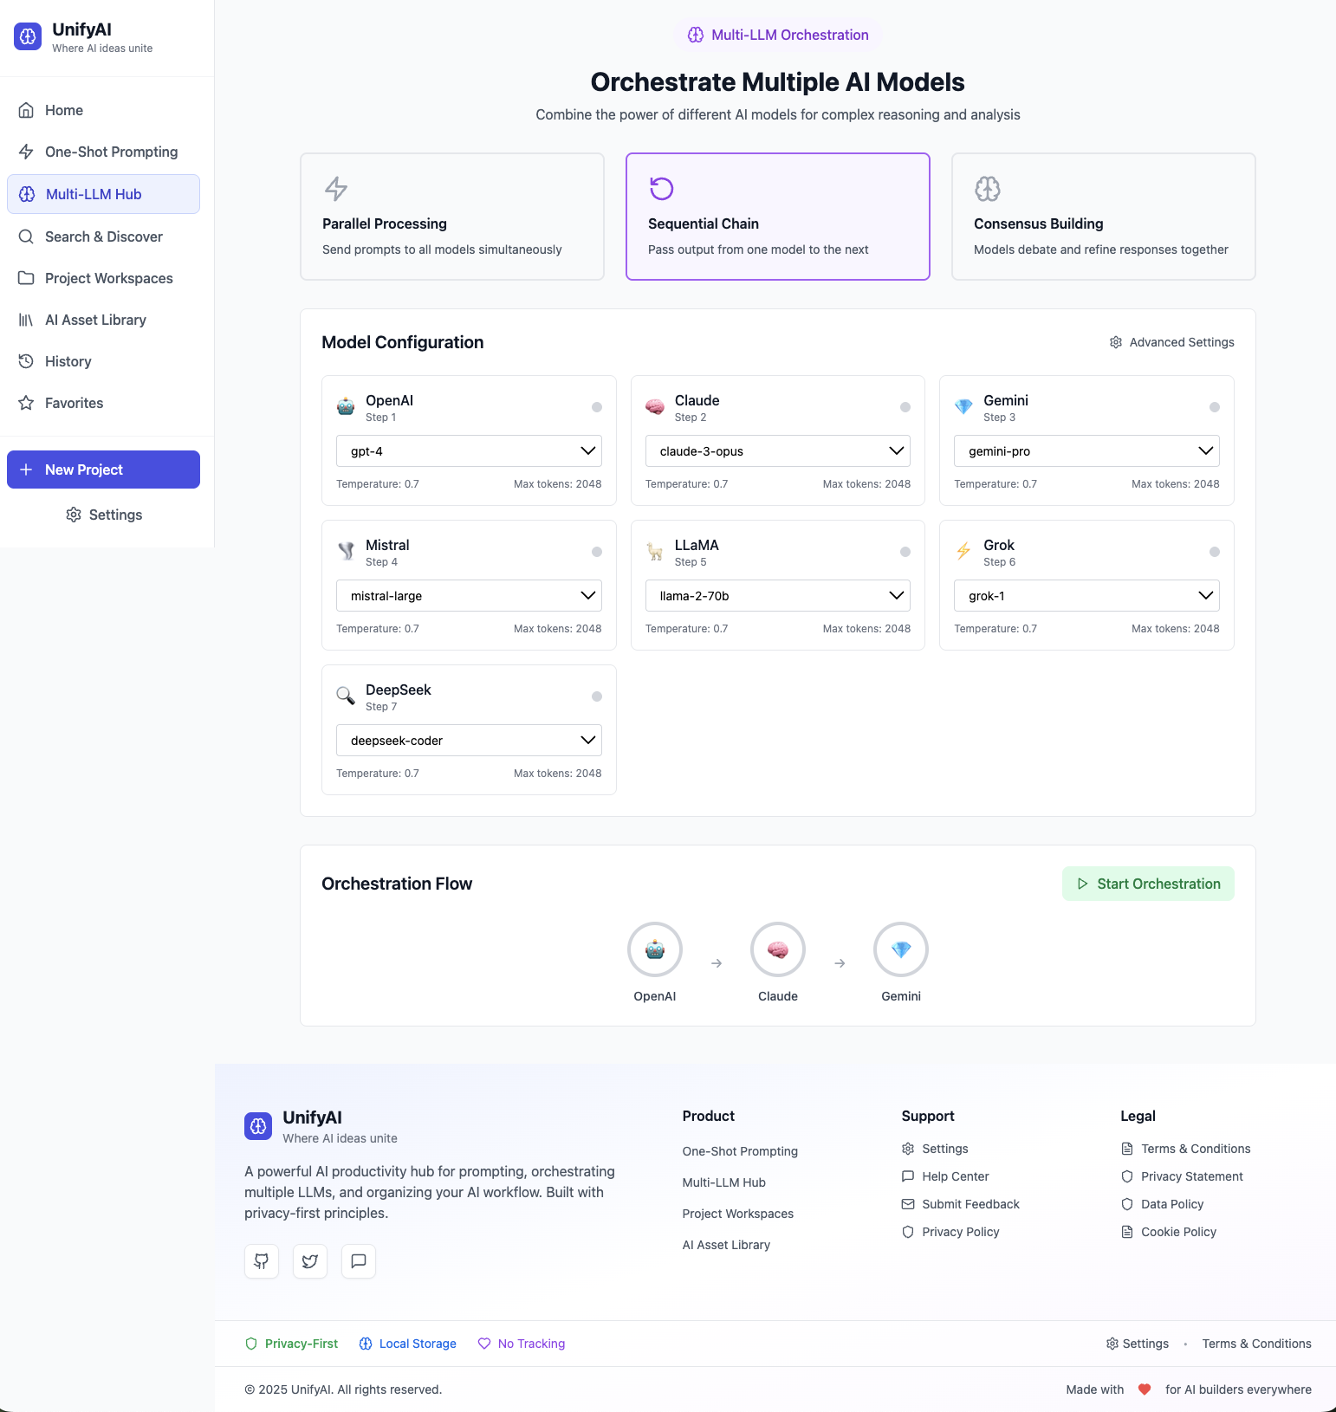Viewport: 1336px width, 1412px height.
Task: Click the Claude node in Orchestration Flow
Action: pyautogui.click(x=778, y=949)
